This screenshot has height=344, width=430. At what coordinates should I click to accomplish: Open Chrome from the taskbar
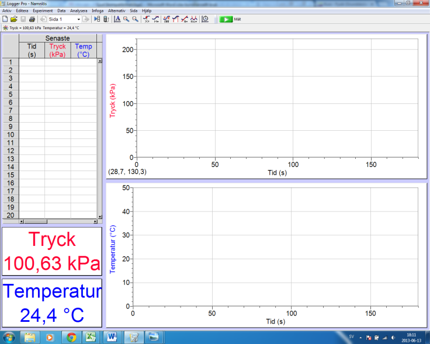coord(71,337)
